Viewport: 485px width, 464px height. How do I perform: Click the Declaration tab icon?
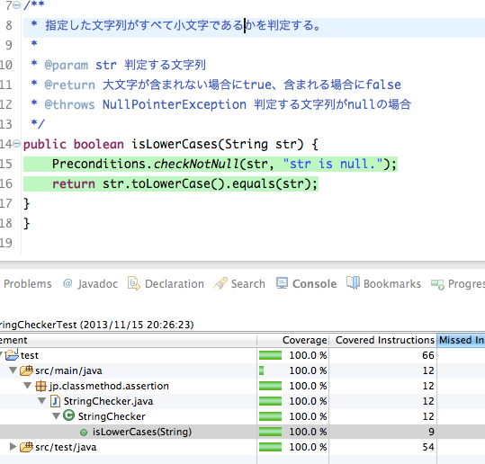pos(133,283)
